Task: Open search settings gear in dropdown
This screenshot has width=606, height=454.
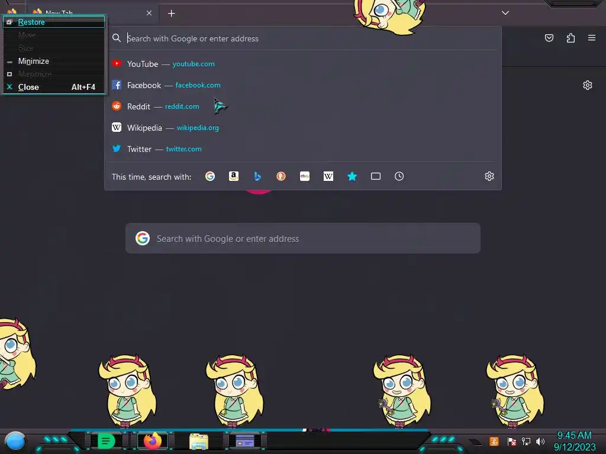Action: coord(489,176)
